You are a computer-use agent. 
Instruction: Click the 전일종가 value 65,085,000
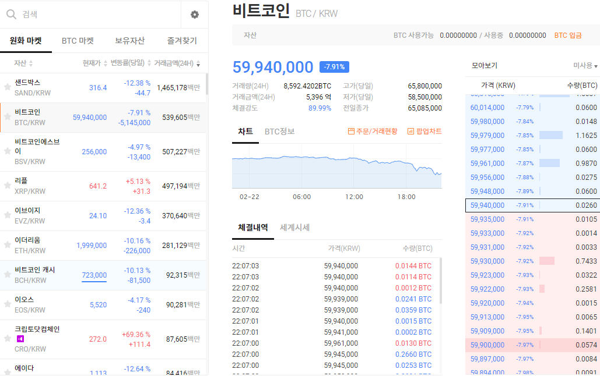pyautogui.click(x=424, y=108)
